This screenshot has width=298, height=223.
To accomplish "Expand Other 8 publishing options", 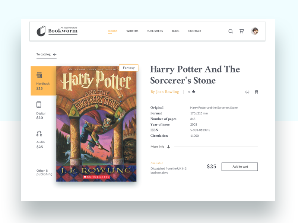I will pos(44,172).
